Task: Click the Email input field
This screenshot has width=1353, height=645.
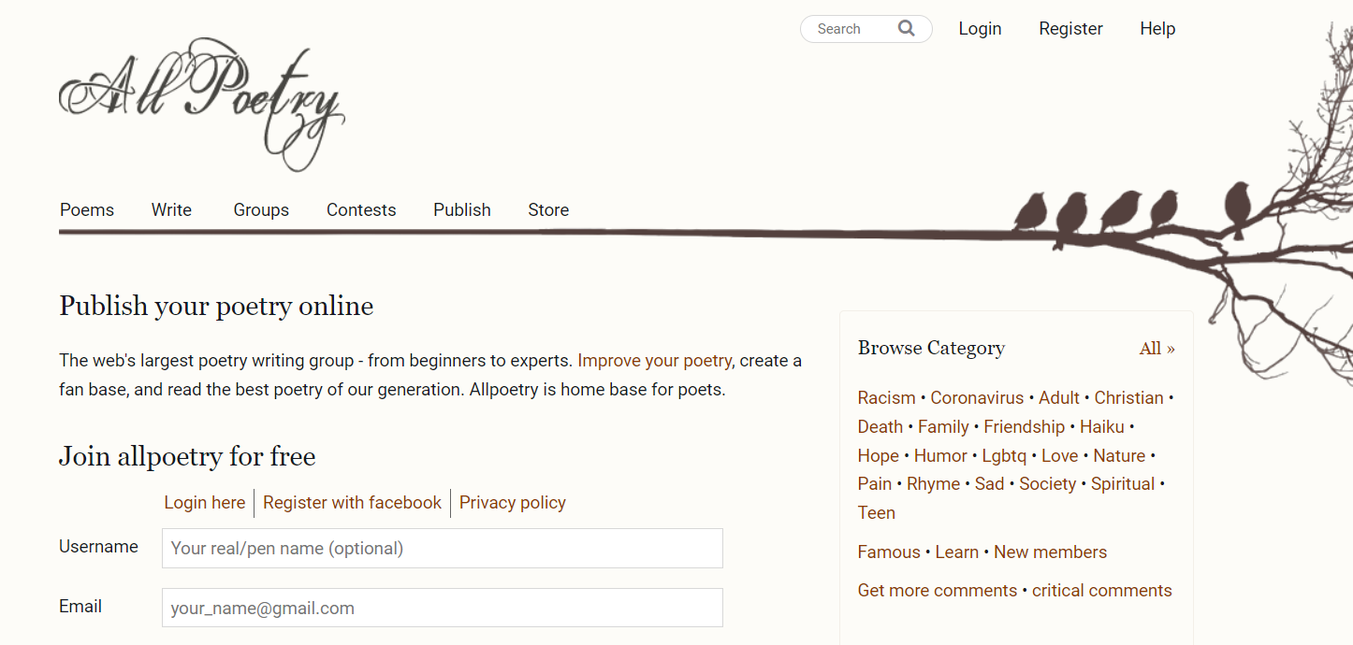Action: [x=443, y=608]
